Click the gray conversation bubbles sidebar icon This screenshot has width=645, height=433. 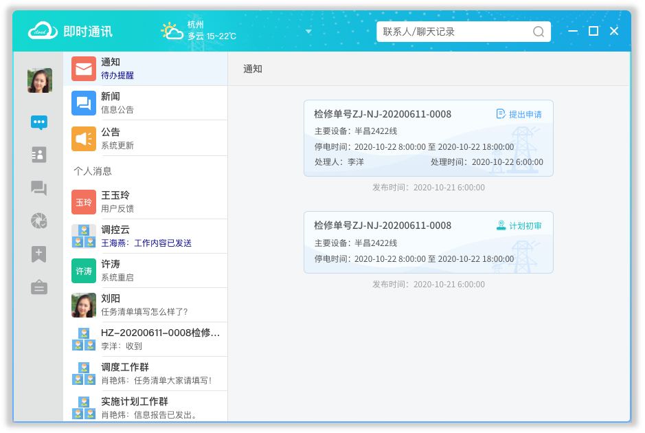tap(39, 188)
